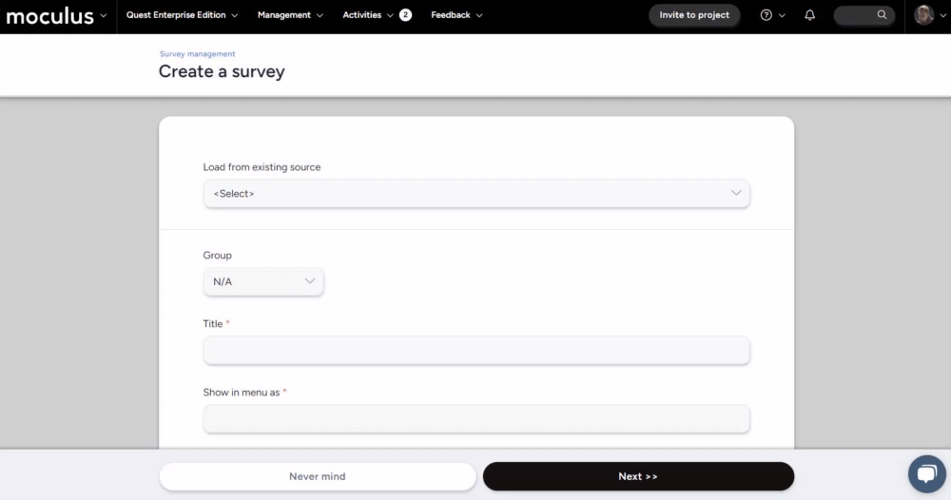Open the user profile avatar
The height and width of the screenshot is (500, 951).
[923, 15]
